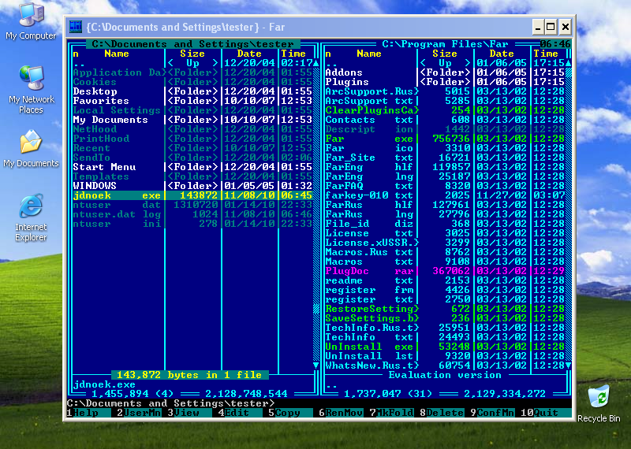Click the left panel Name column header
The width and height of the screenshot is (631, 449).
pyautogui.click(x=117, y=54)
